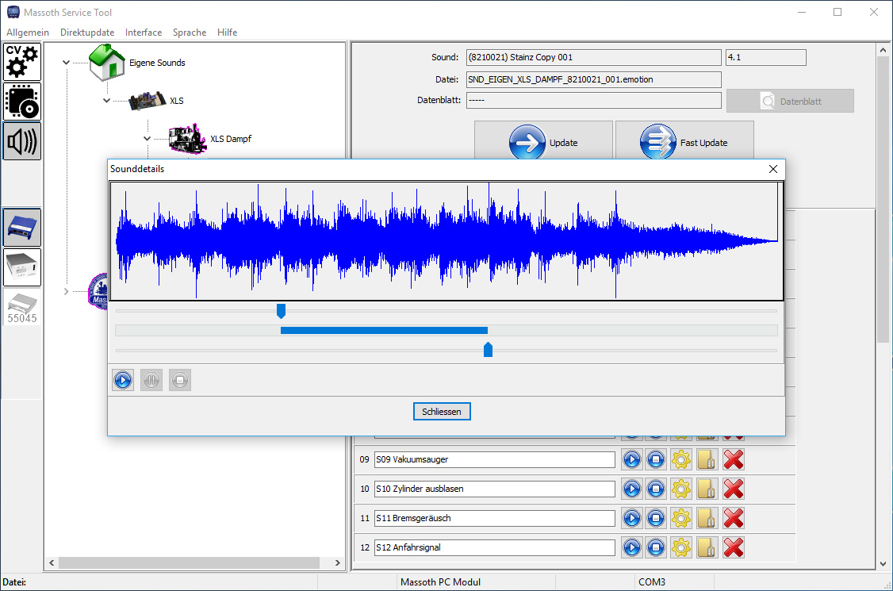Delete sound S12 Anfahrsignal

[734, 547]
